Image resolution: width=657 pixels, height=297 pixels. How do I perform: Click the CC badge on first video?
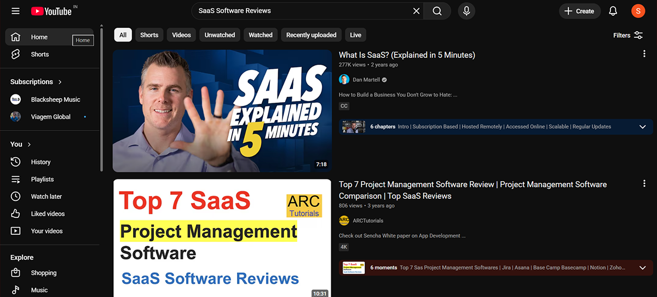344,106
